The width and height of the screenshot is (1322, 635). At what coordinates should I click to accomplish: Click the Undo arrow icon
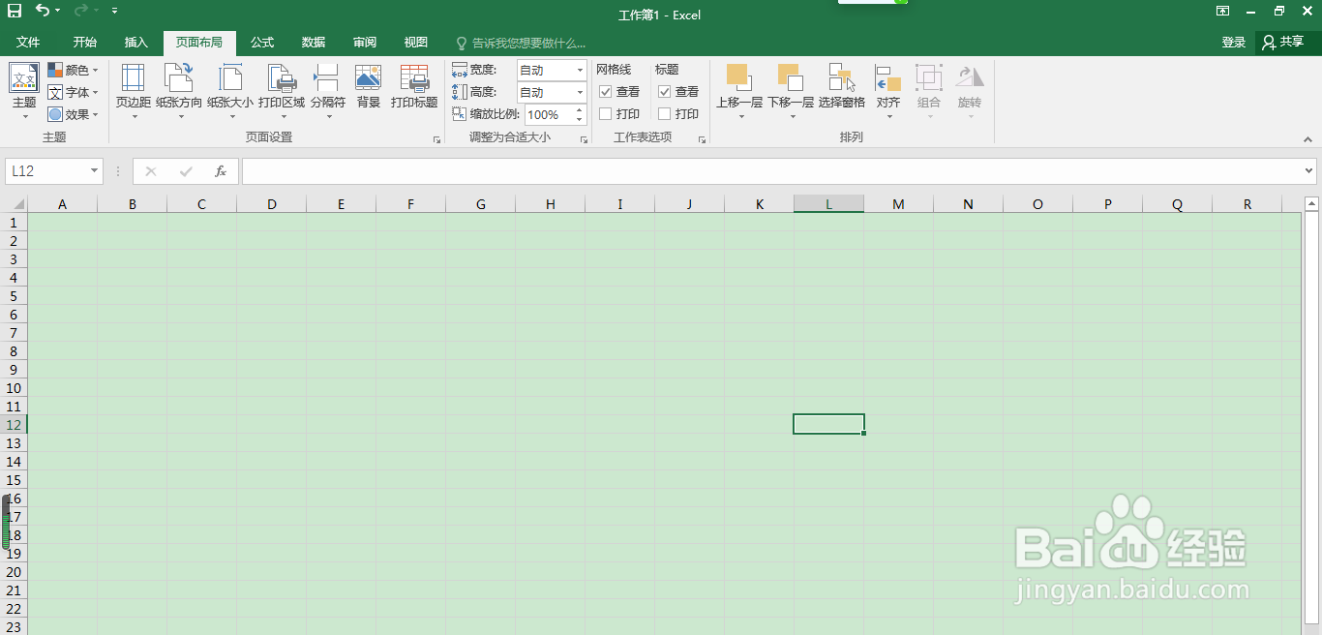[x=43, y=11]
